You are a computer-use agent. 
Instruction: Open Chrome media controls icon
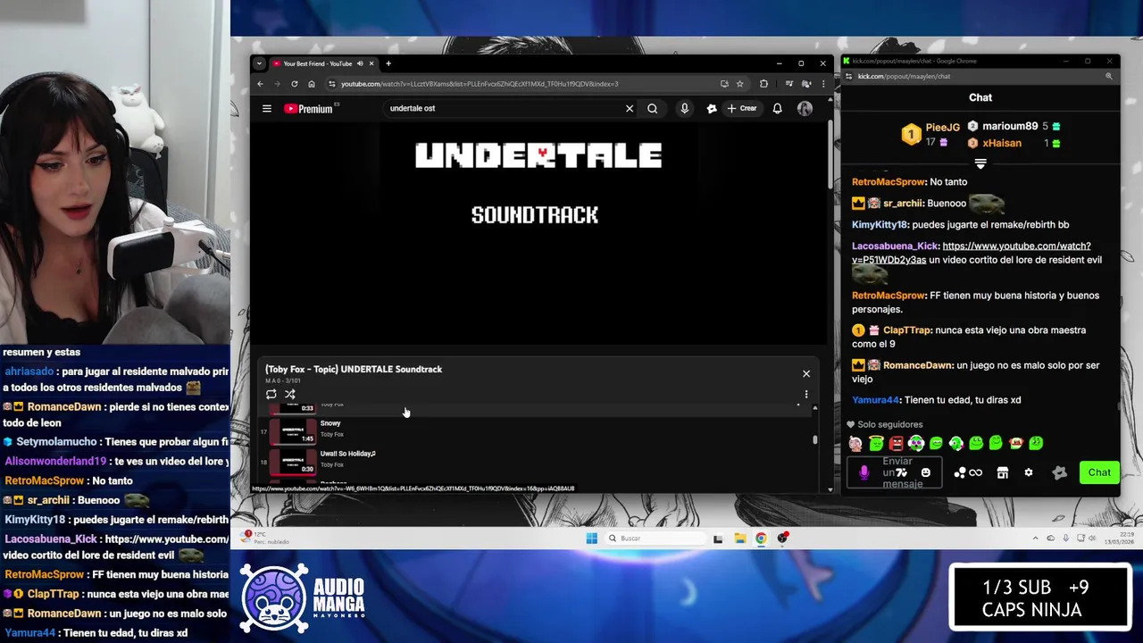[x=788, y=84]
